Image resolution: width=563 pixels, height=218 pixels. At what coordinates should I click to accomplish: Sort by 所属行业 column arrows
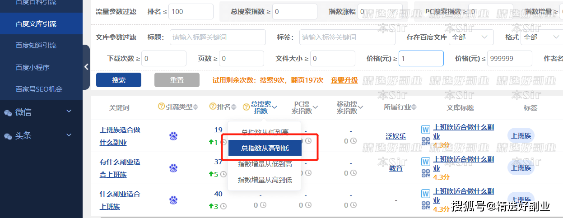pos(414,107)
